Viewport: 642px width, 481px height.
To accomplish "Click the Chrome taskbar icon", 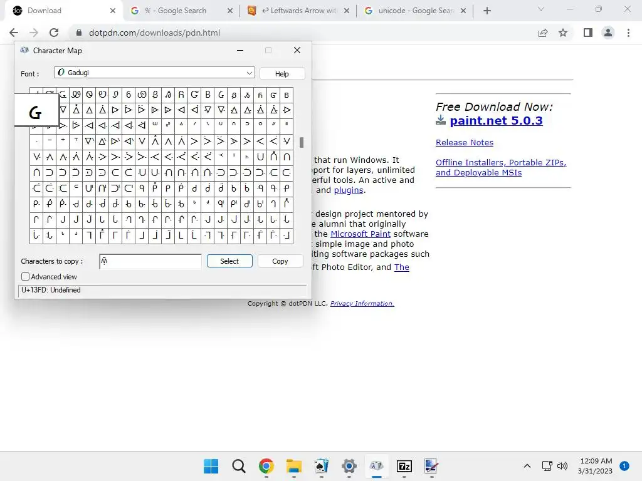I will [266, 466].
